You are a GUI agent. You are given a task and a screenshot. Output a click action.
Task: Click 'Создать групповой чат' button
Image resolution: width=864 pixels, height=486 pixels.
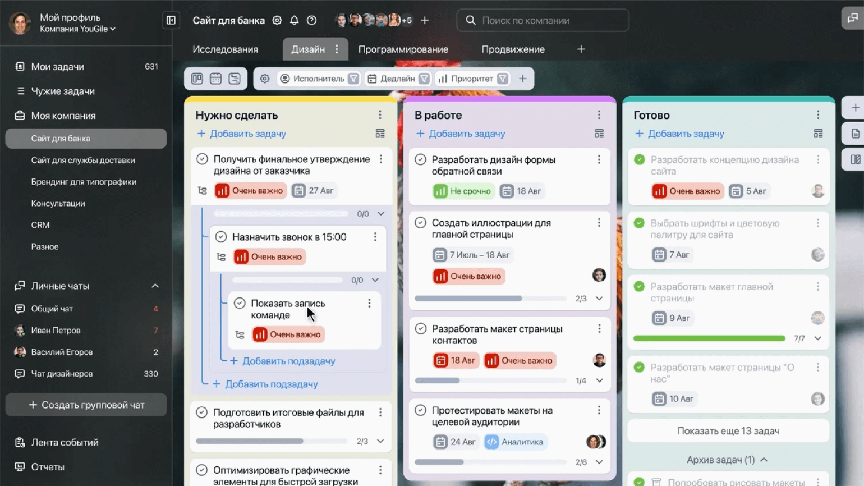click(x=86, y=405)
